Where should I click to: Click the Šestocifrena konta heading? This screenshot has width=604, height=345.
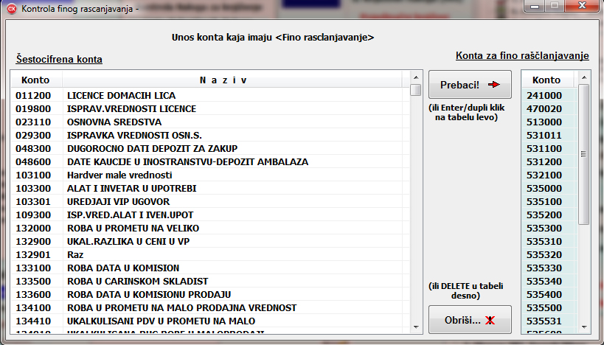click(x=59, y=59)
